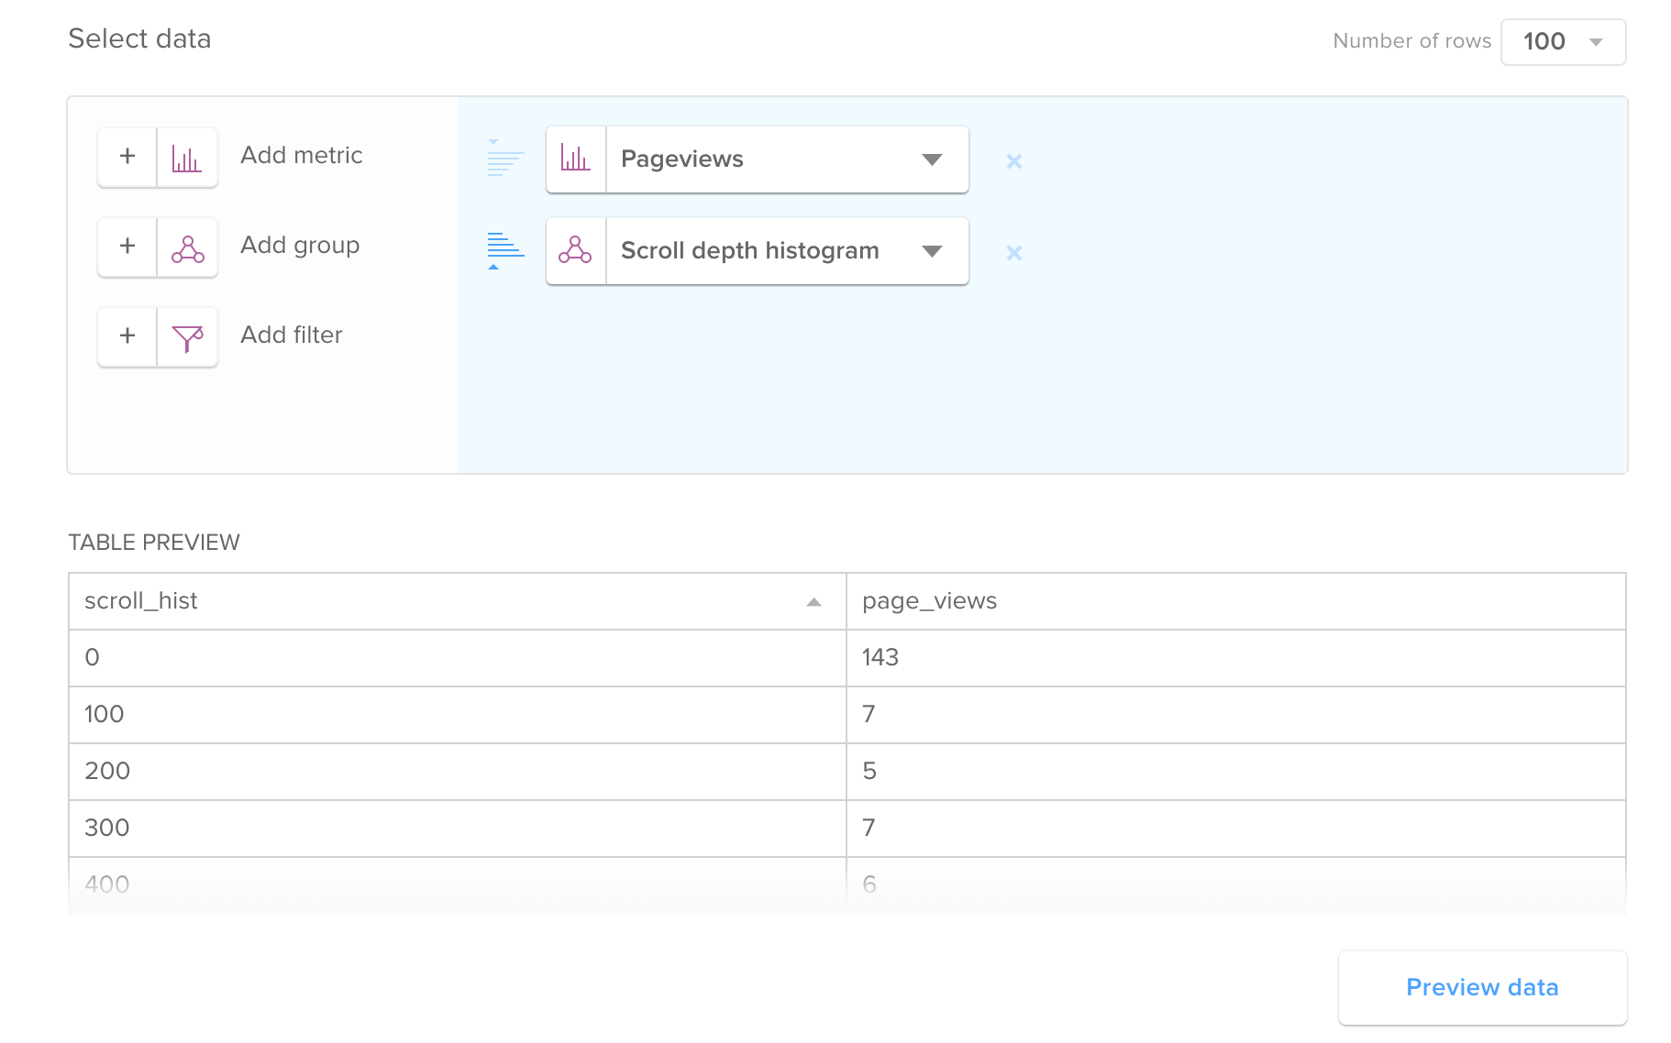Screen dimensions: 1671x1043
Task: Remove the Scroll depth histogram group
Action: pyautogui.click(x=1013, y=253)
